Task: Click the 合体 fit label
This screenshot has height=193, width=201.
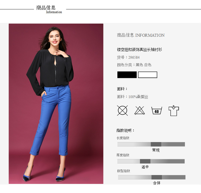Action: click(x=157, y=183)
